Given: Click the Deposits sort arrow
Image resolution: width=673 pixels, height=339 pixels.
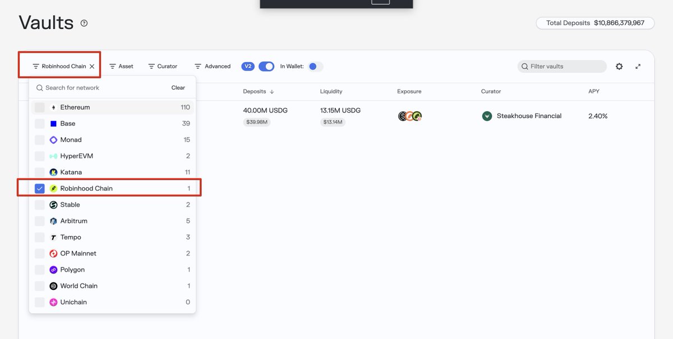Looking at the screenshot, I should (x=272, y=91).
